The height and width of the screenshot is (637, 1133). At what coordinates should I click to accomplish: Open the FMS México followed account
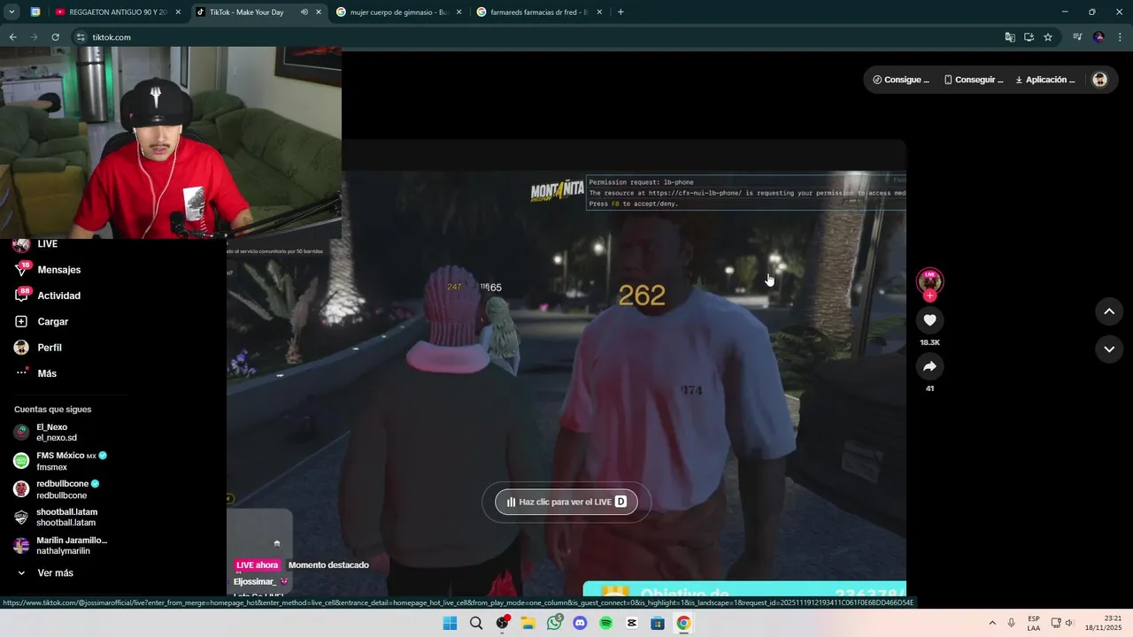[60, 461]
